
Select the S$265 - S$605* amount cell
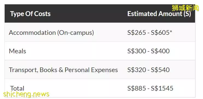(150, 33)
